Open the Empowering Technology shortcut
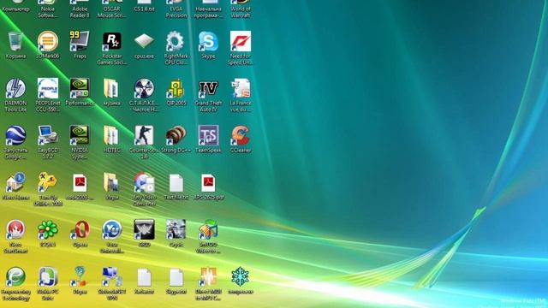Image resolution: width=548 pixels, height=308 pixels. click(15, 277)
